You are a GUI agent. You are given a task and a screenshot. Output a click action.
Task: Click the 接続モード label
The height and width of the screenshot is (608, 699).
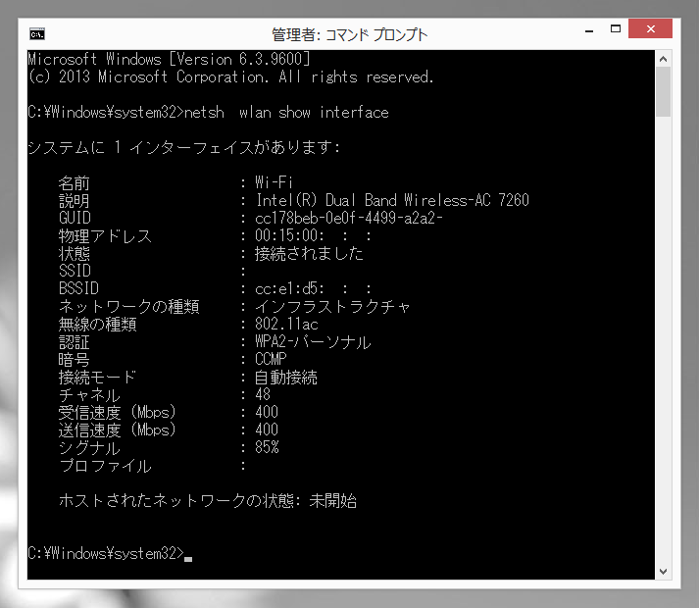tap(97, 378)
